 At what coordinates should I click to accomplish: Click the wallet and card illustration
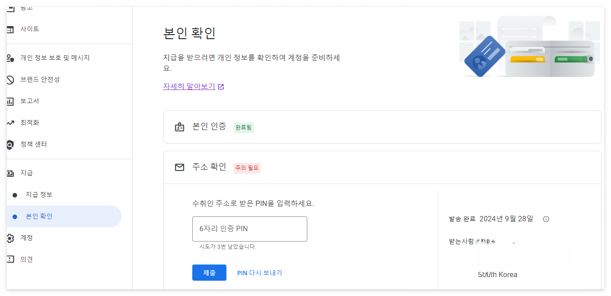(530, 47)
